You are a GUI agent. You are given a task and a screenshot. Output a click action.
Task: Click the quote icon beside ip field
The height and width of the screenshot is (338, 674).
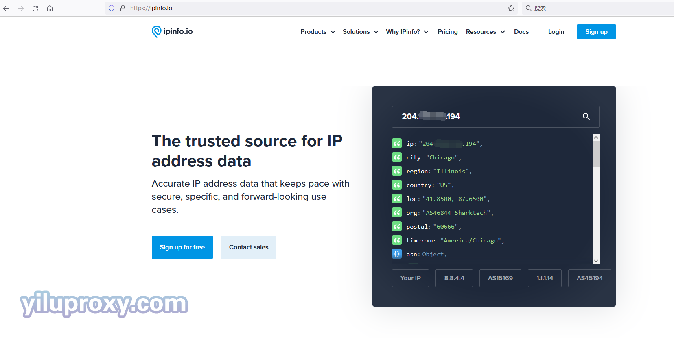[x=397, y=143]
